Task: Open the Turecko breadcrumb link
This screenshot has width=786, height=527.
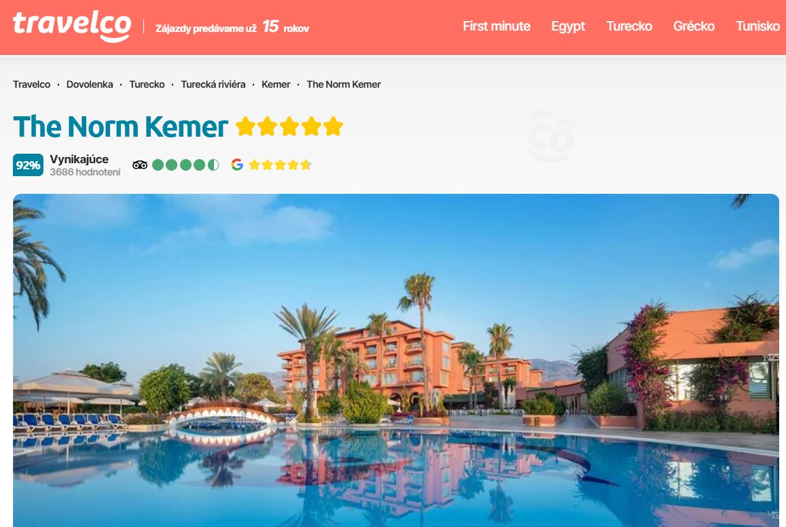Action: (147, 84)
